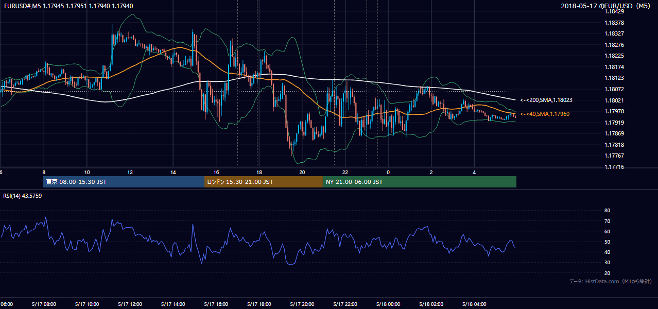Click the bottom time label 5/18 04:00
658x309 pixels.
475,304
